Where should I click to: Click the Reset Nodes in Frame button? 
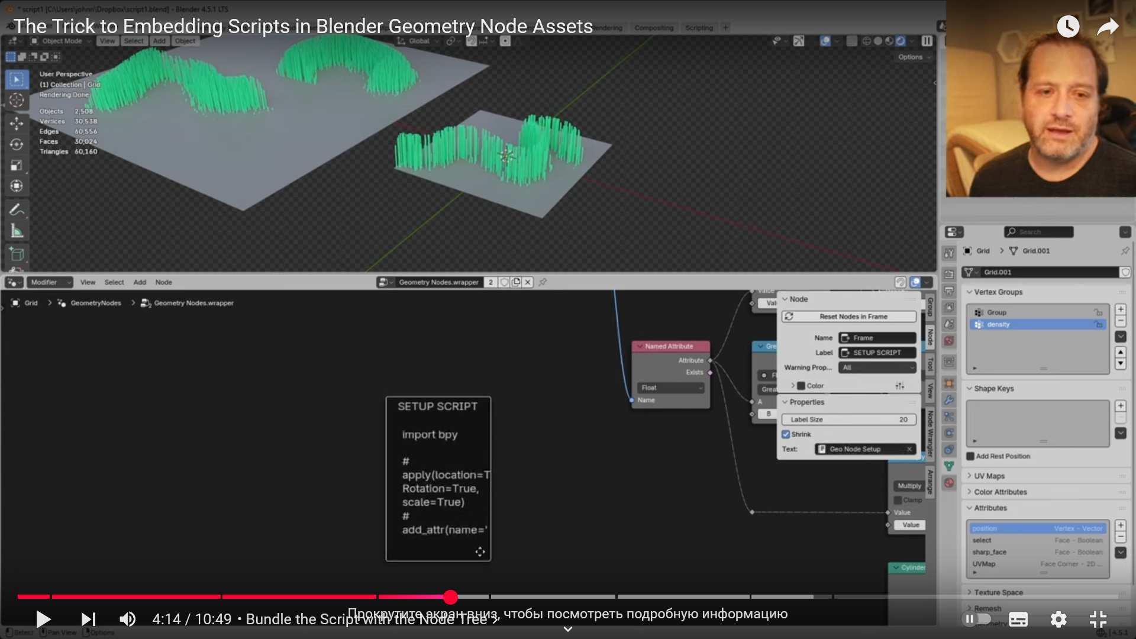pos(848,317)
